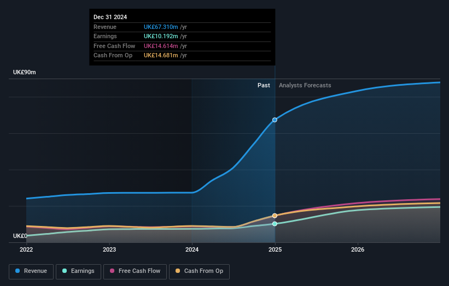Toggle the Revenue legend button
This screenshot has height=286, width=449.
tap(31, 271)
